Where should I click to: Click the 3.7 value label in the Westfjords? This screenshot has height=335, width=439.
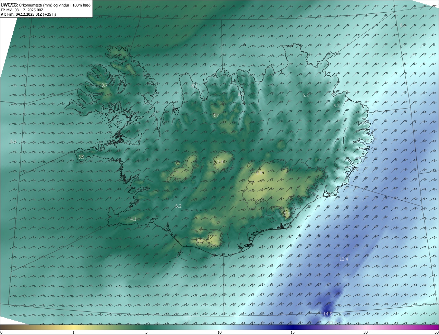[x=105, y=85]
